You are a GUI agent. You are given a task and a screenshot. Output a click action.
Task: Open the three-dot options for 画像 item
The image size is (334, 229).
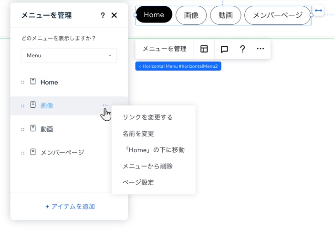(105, 105)
